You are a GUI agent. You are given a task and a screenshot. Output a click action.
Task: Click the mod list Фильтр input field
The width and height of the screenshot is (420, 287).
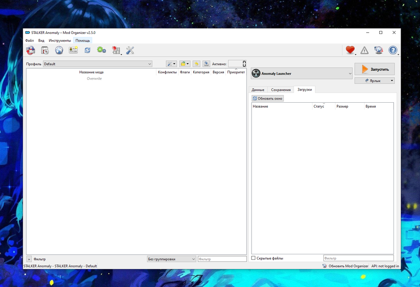coord(222,259)
